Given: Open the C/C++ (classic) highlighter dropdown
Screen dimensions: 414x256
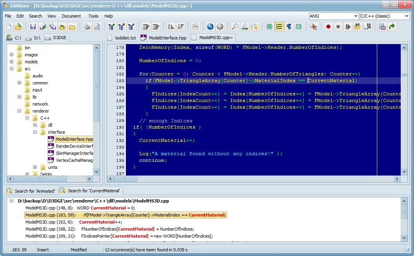Looking at the screenshot, I should [385, 16].
